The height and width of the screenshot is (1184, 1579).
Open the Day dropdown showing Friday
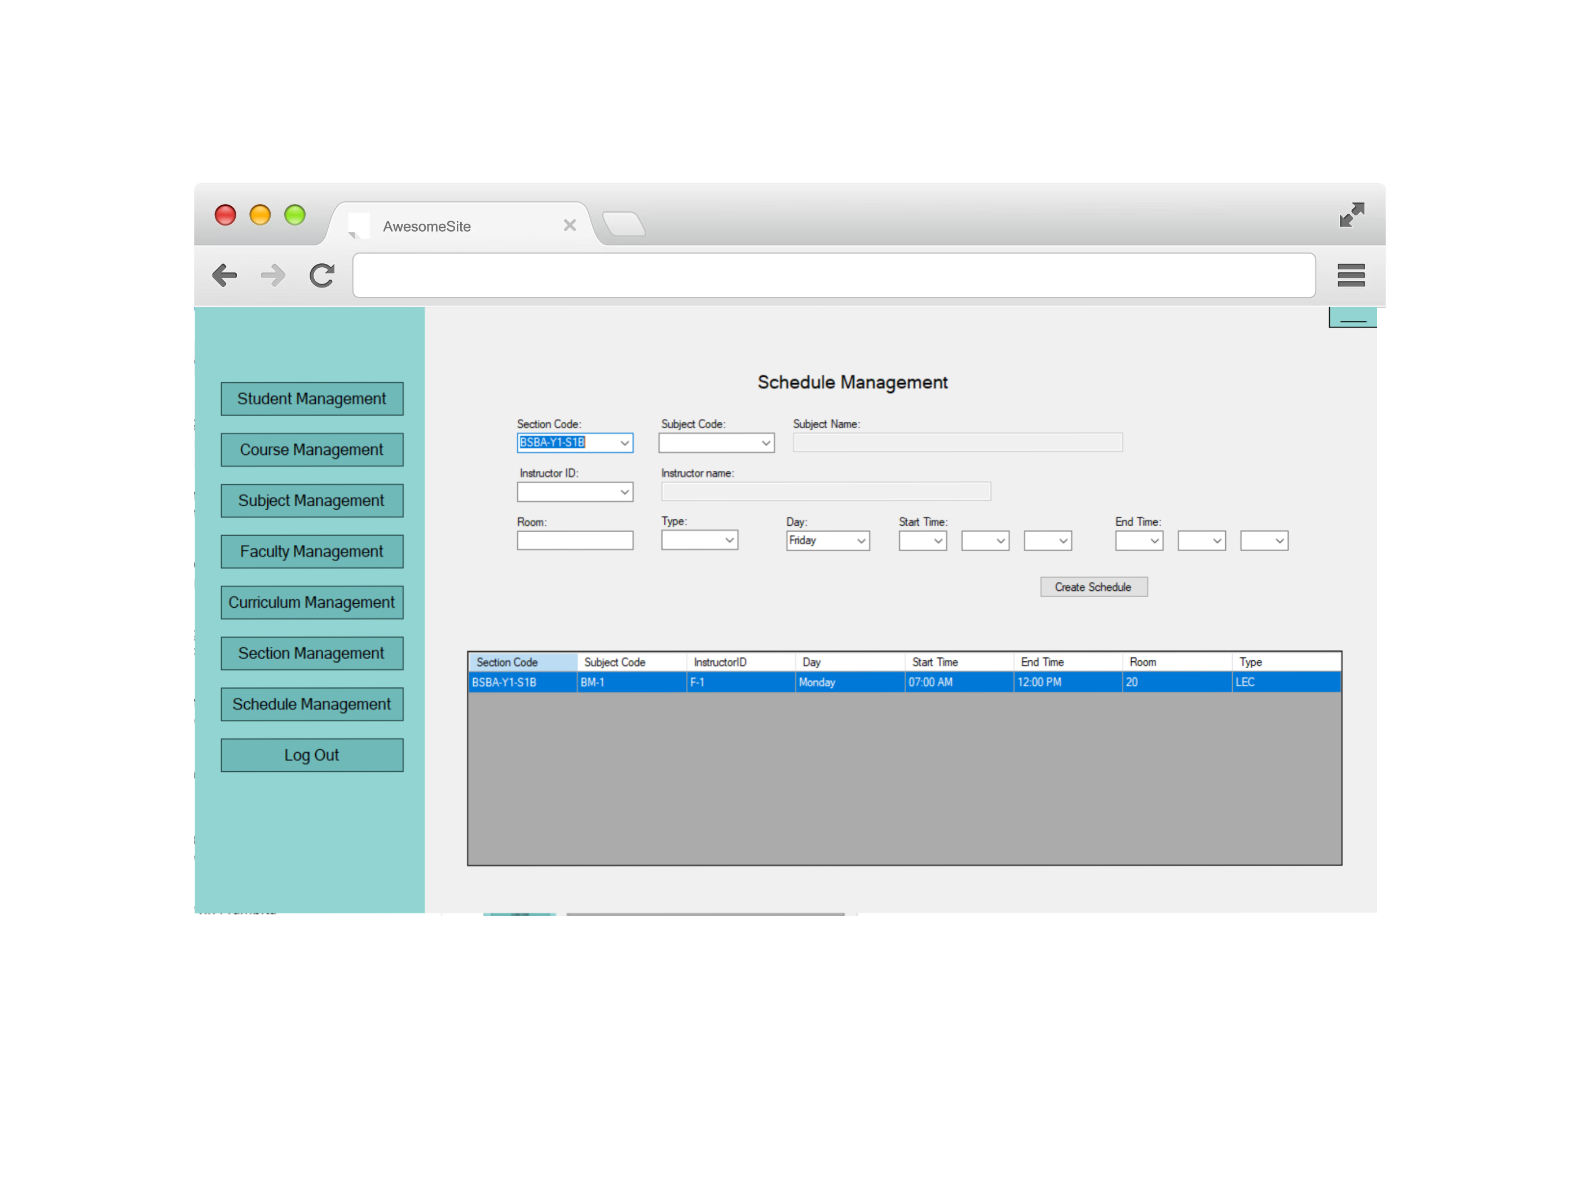[x=861, y=541]
